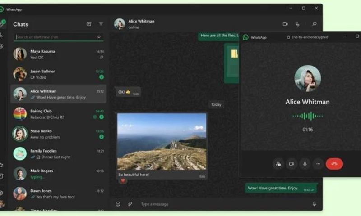Start a new chat with compose icon
Screen dimensions: 361x216
89,24
